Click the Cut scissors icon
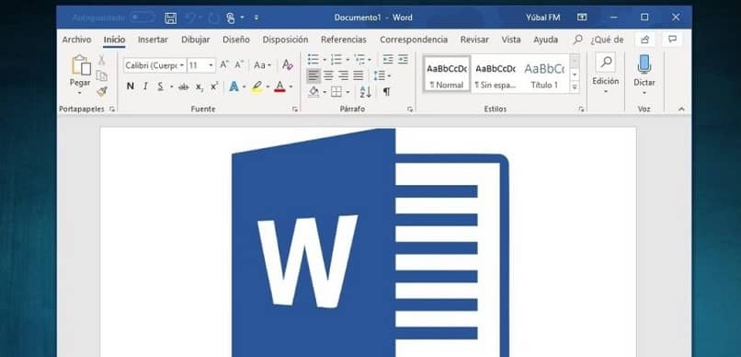 coord(101,60)
